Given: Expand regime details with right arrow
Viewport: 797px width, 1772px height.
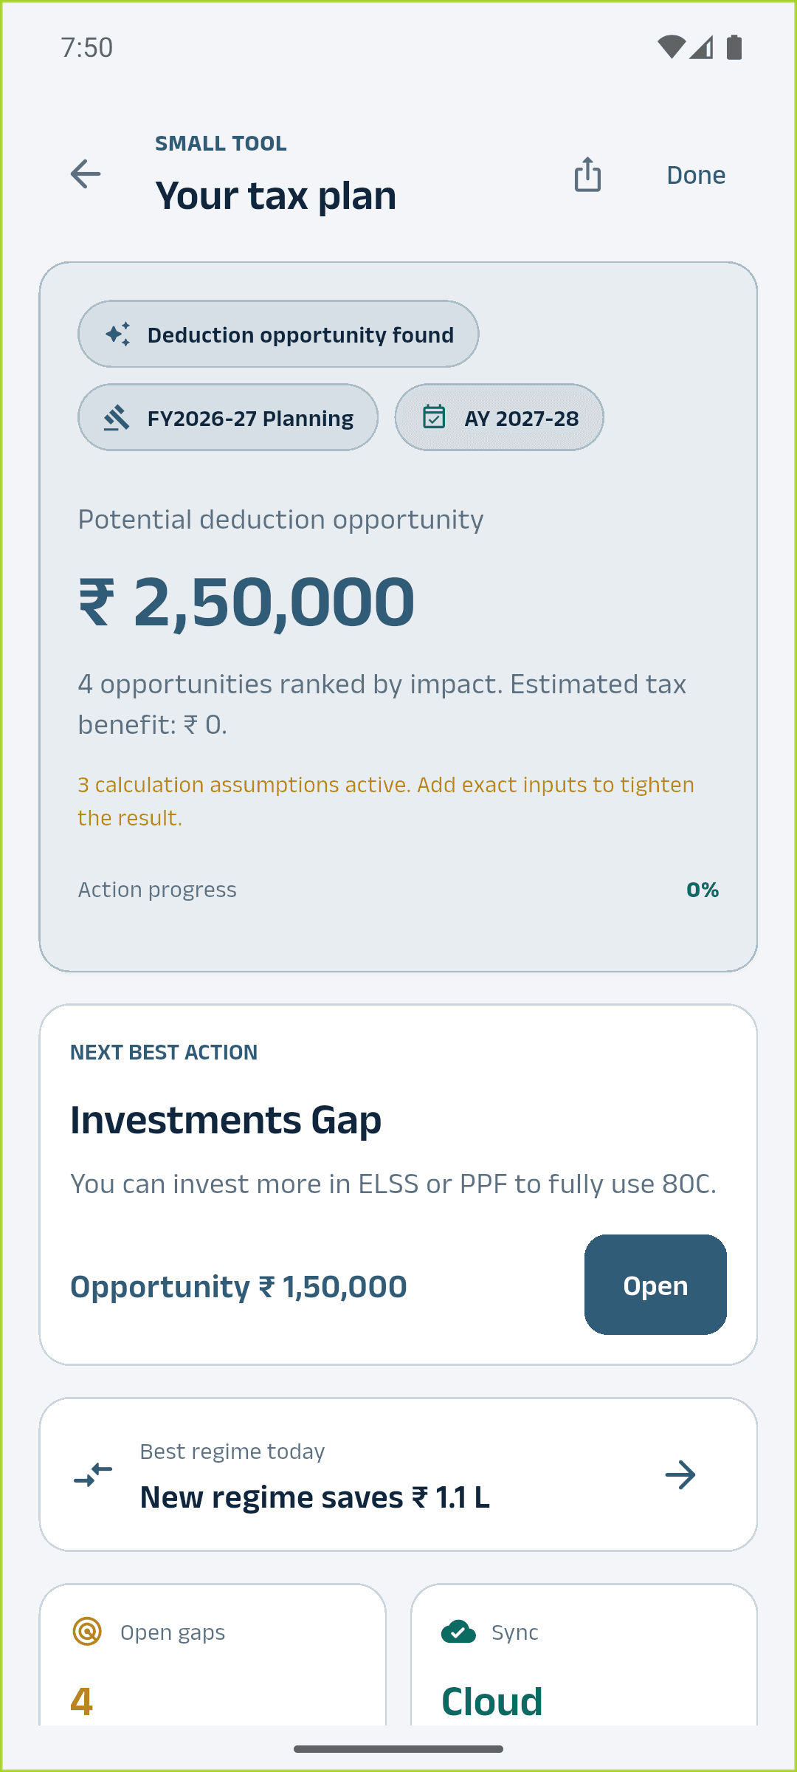Looking at the screenshot, I should [680, 1474].
